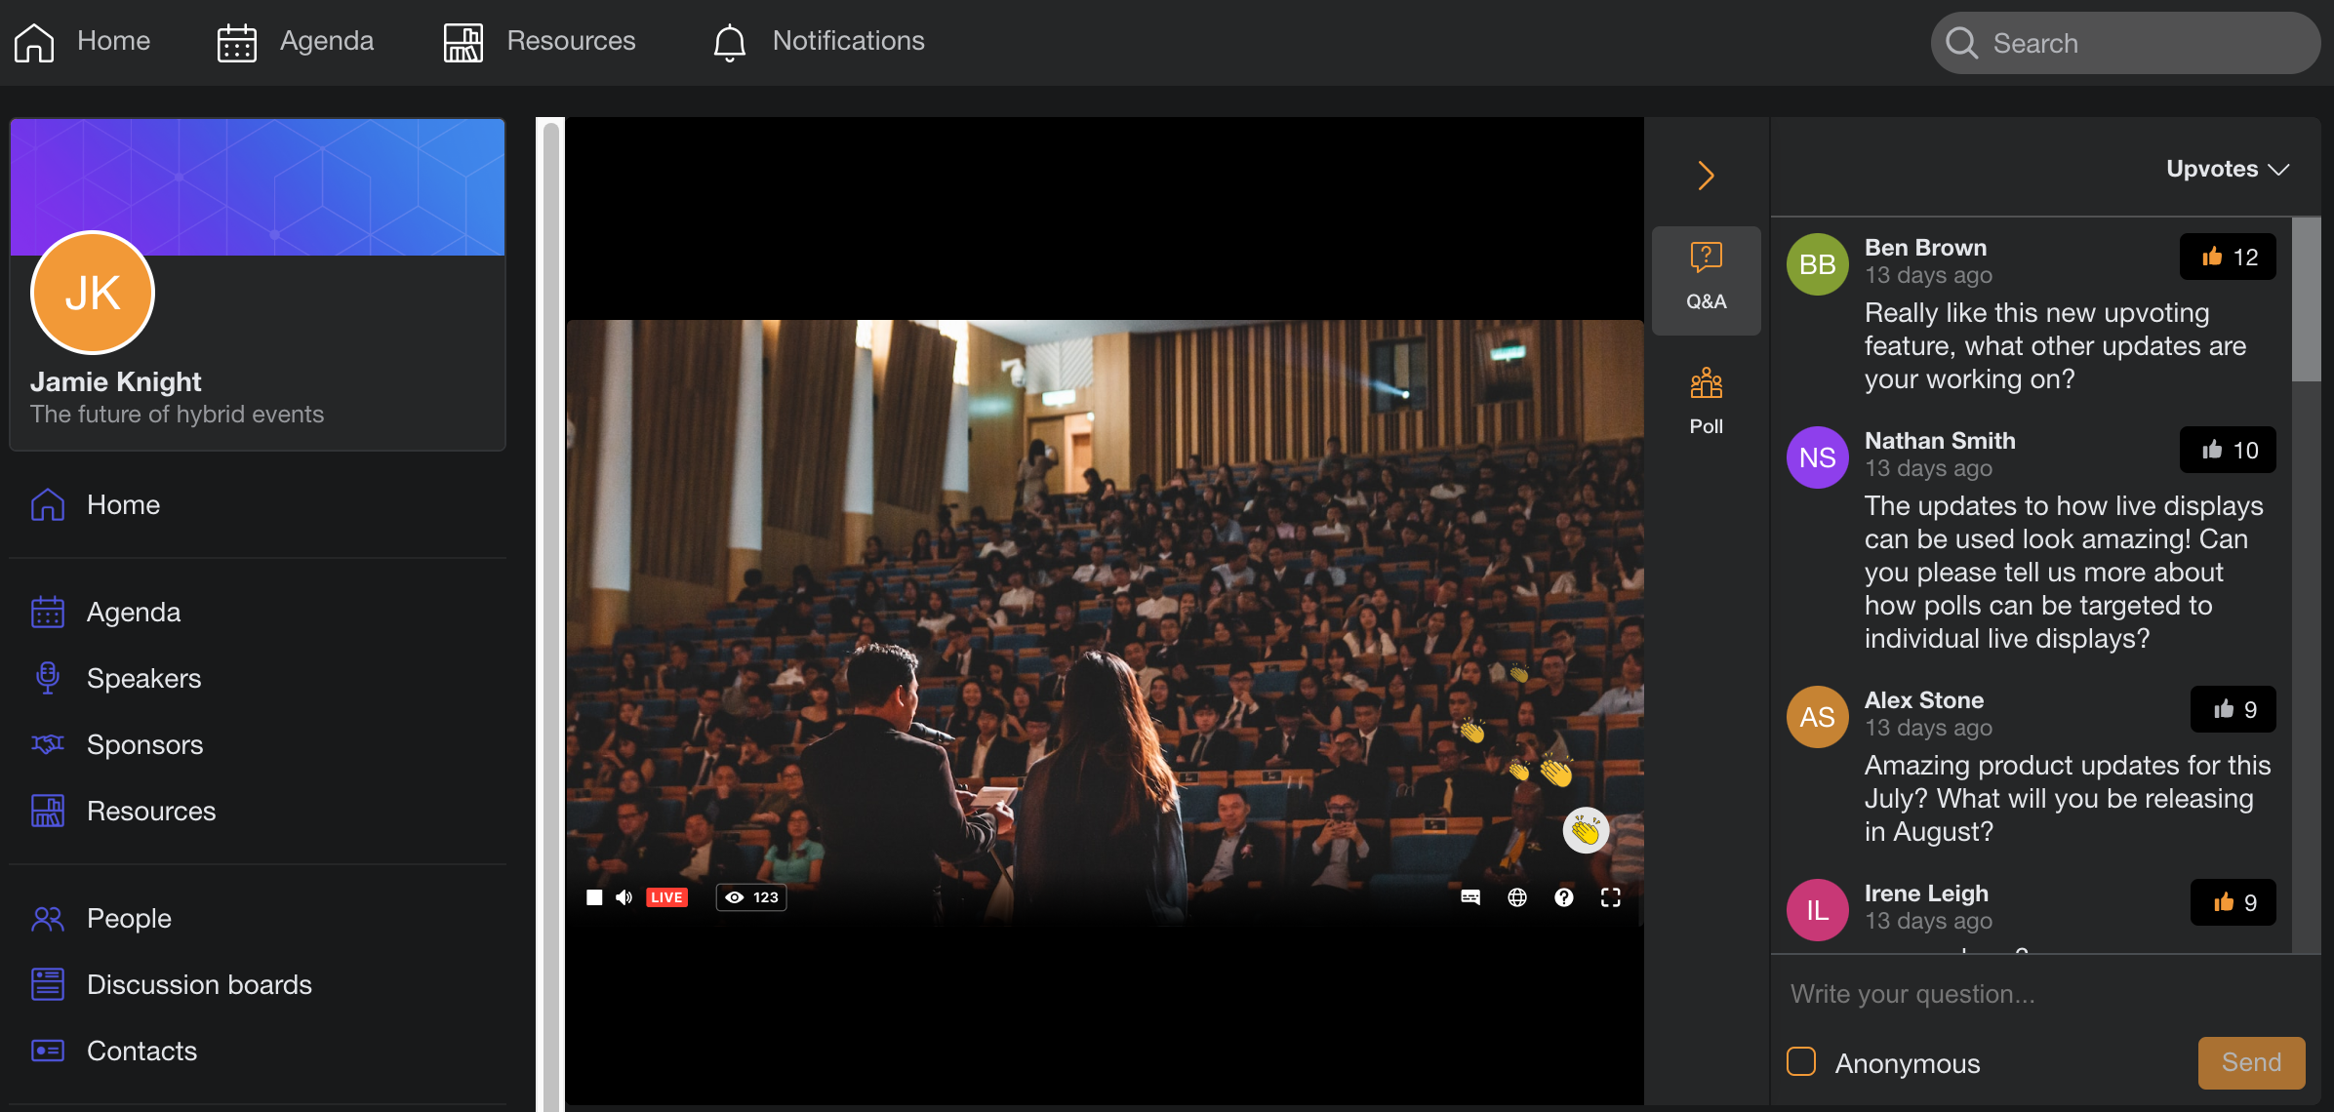Upvote Nathan Smith's question about live displays
This screenshot has width=2334, height=1112.
coord(2228,450)
